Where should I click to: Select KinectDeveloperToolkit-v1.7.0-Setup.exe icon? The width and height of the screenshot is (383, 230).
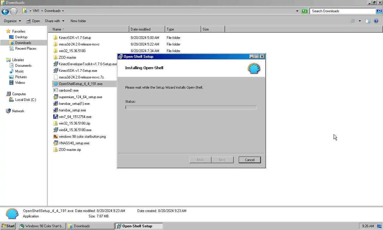click(x=55, y=64)
